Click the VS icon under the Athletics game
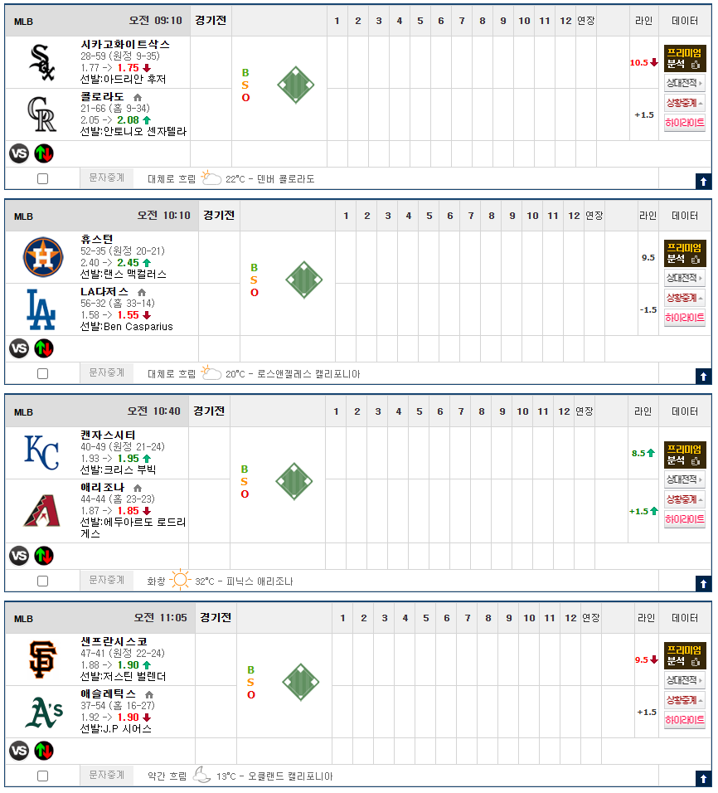The image size is (718, 793). (19, 751)
